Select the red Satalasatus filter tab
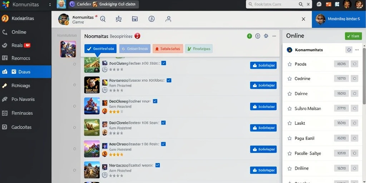This screenshot has height=183, width=366. point(168,49)
